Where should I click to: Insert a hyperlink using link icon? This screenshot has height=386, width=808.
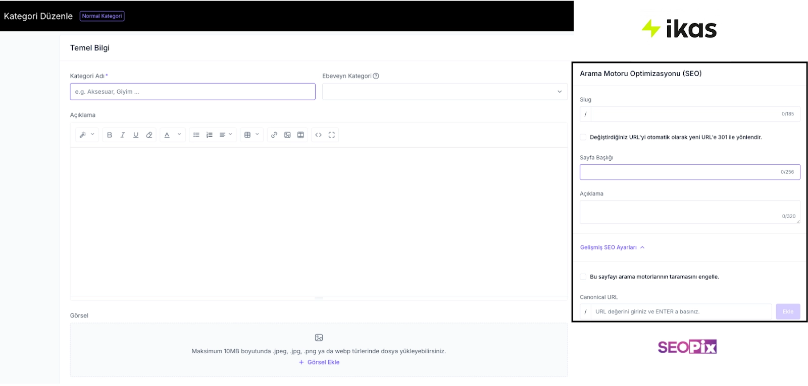(274, 135)
